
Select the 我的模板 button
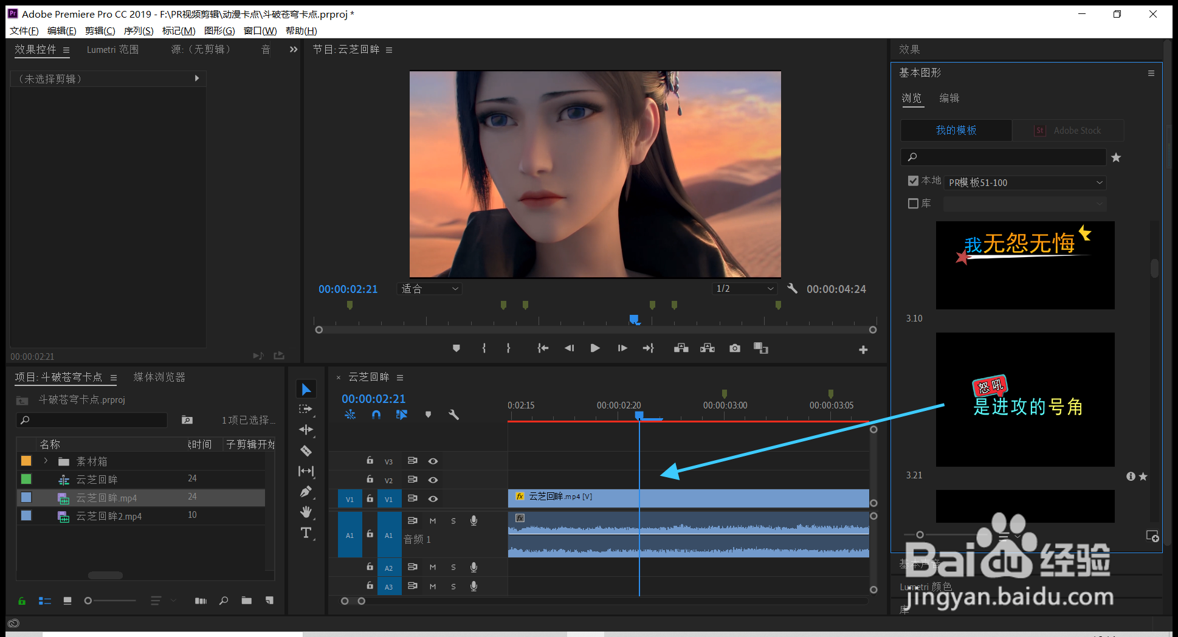[x=956, y=130]
